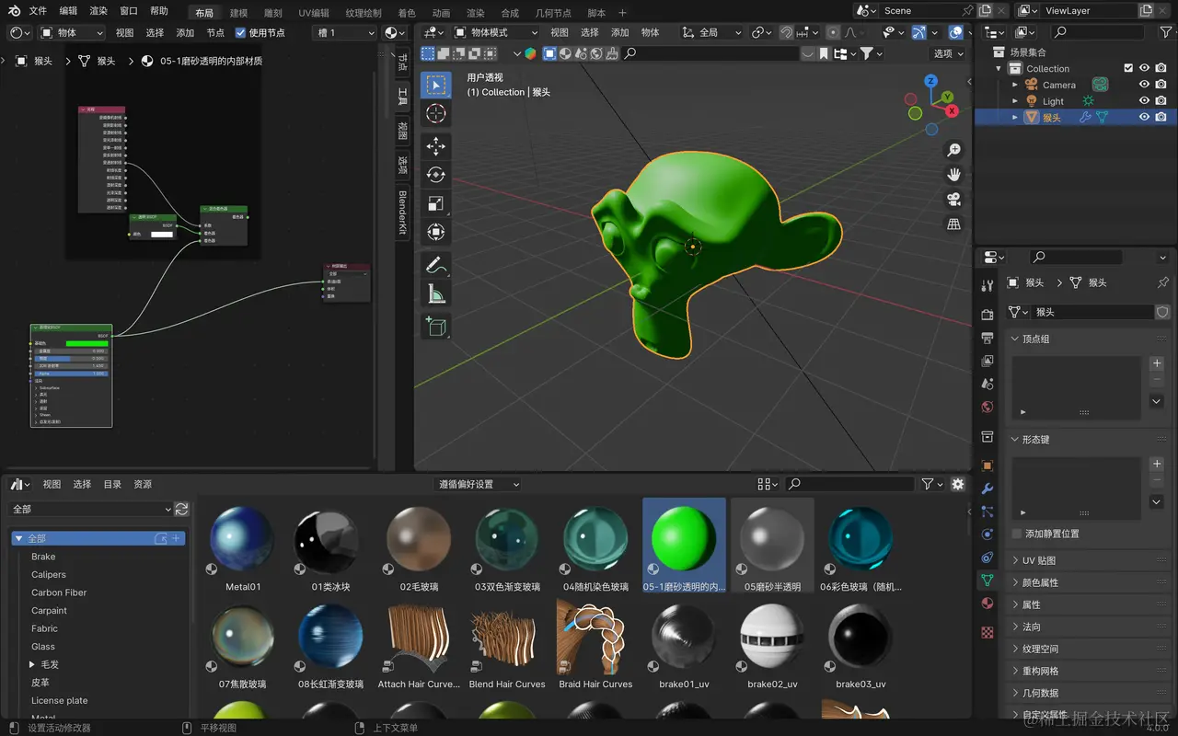Choose the Scale tool in viewport toolbar
The image size is (1178, 736).
pos(436,203)
